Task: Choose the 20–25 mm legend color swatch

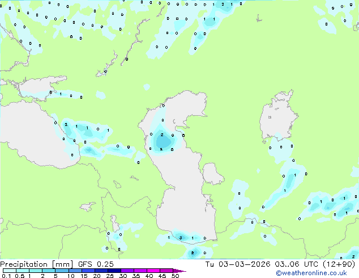Action: point(101,271)
